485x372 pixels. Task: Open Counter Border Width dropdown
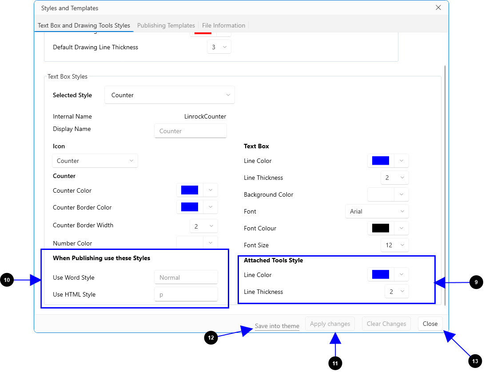click(x=204, y=226)
